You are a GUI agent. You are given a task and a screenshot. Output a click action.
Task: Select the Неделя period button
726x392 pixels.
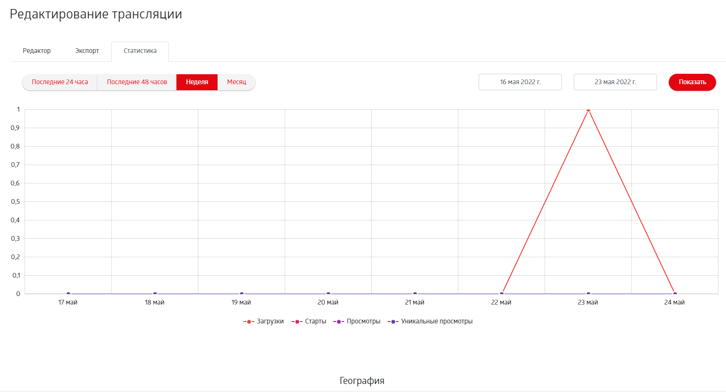click(197, 82)
